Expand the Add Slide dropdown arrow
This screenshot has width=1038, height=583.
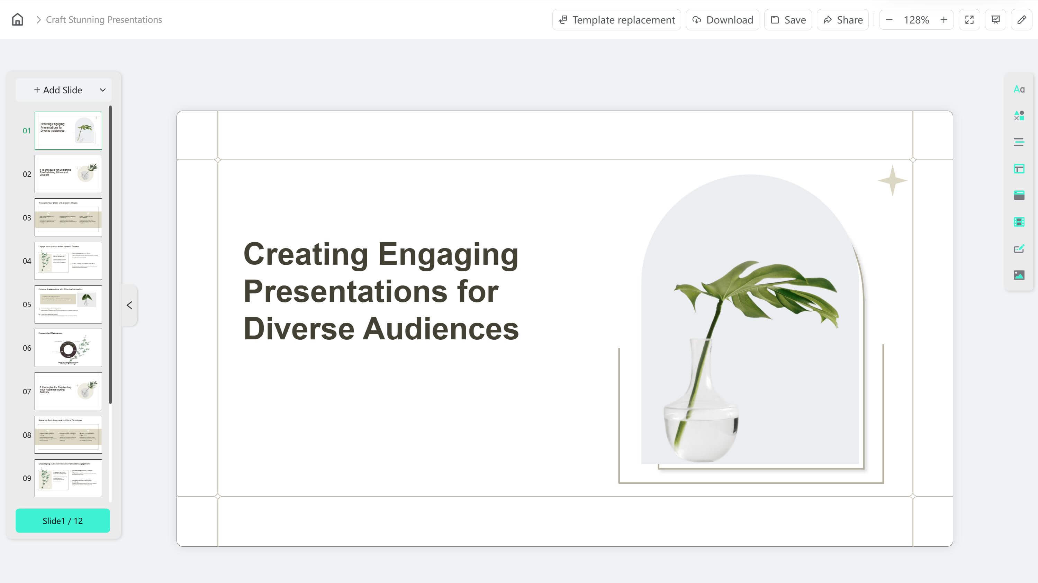coord(103,90)
